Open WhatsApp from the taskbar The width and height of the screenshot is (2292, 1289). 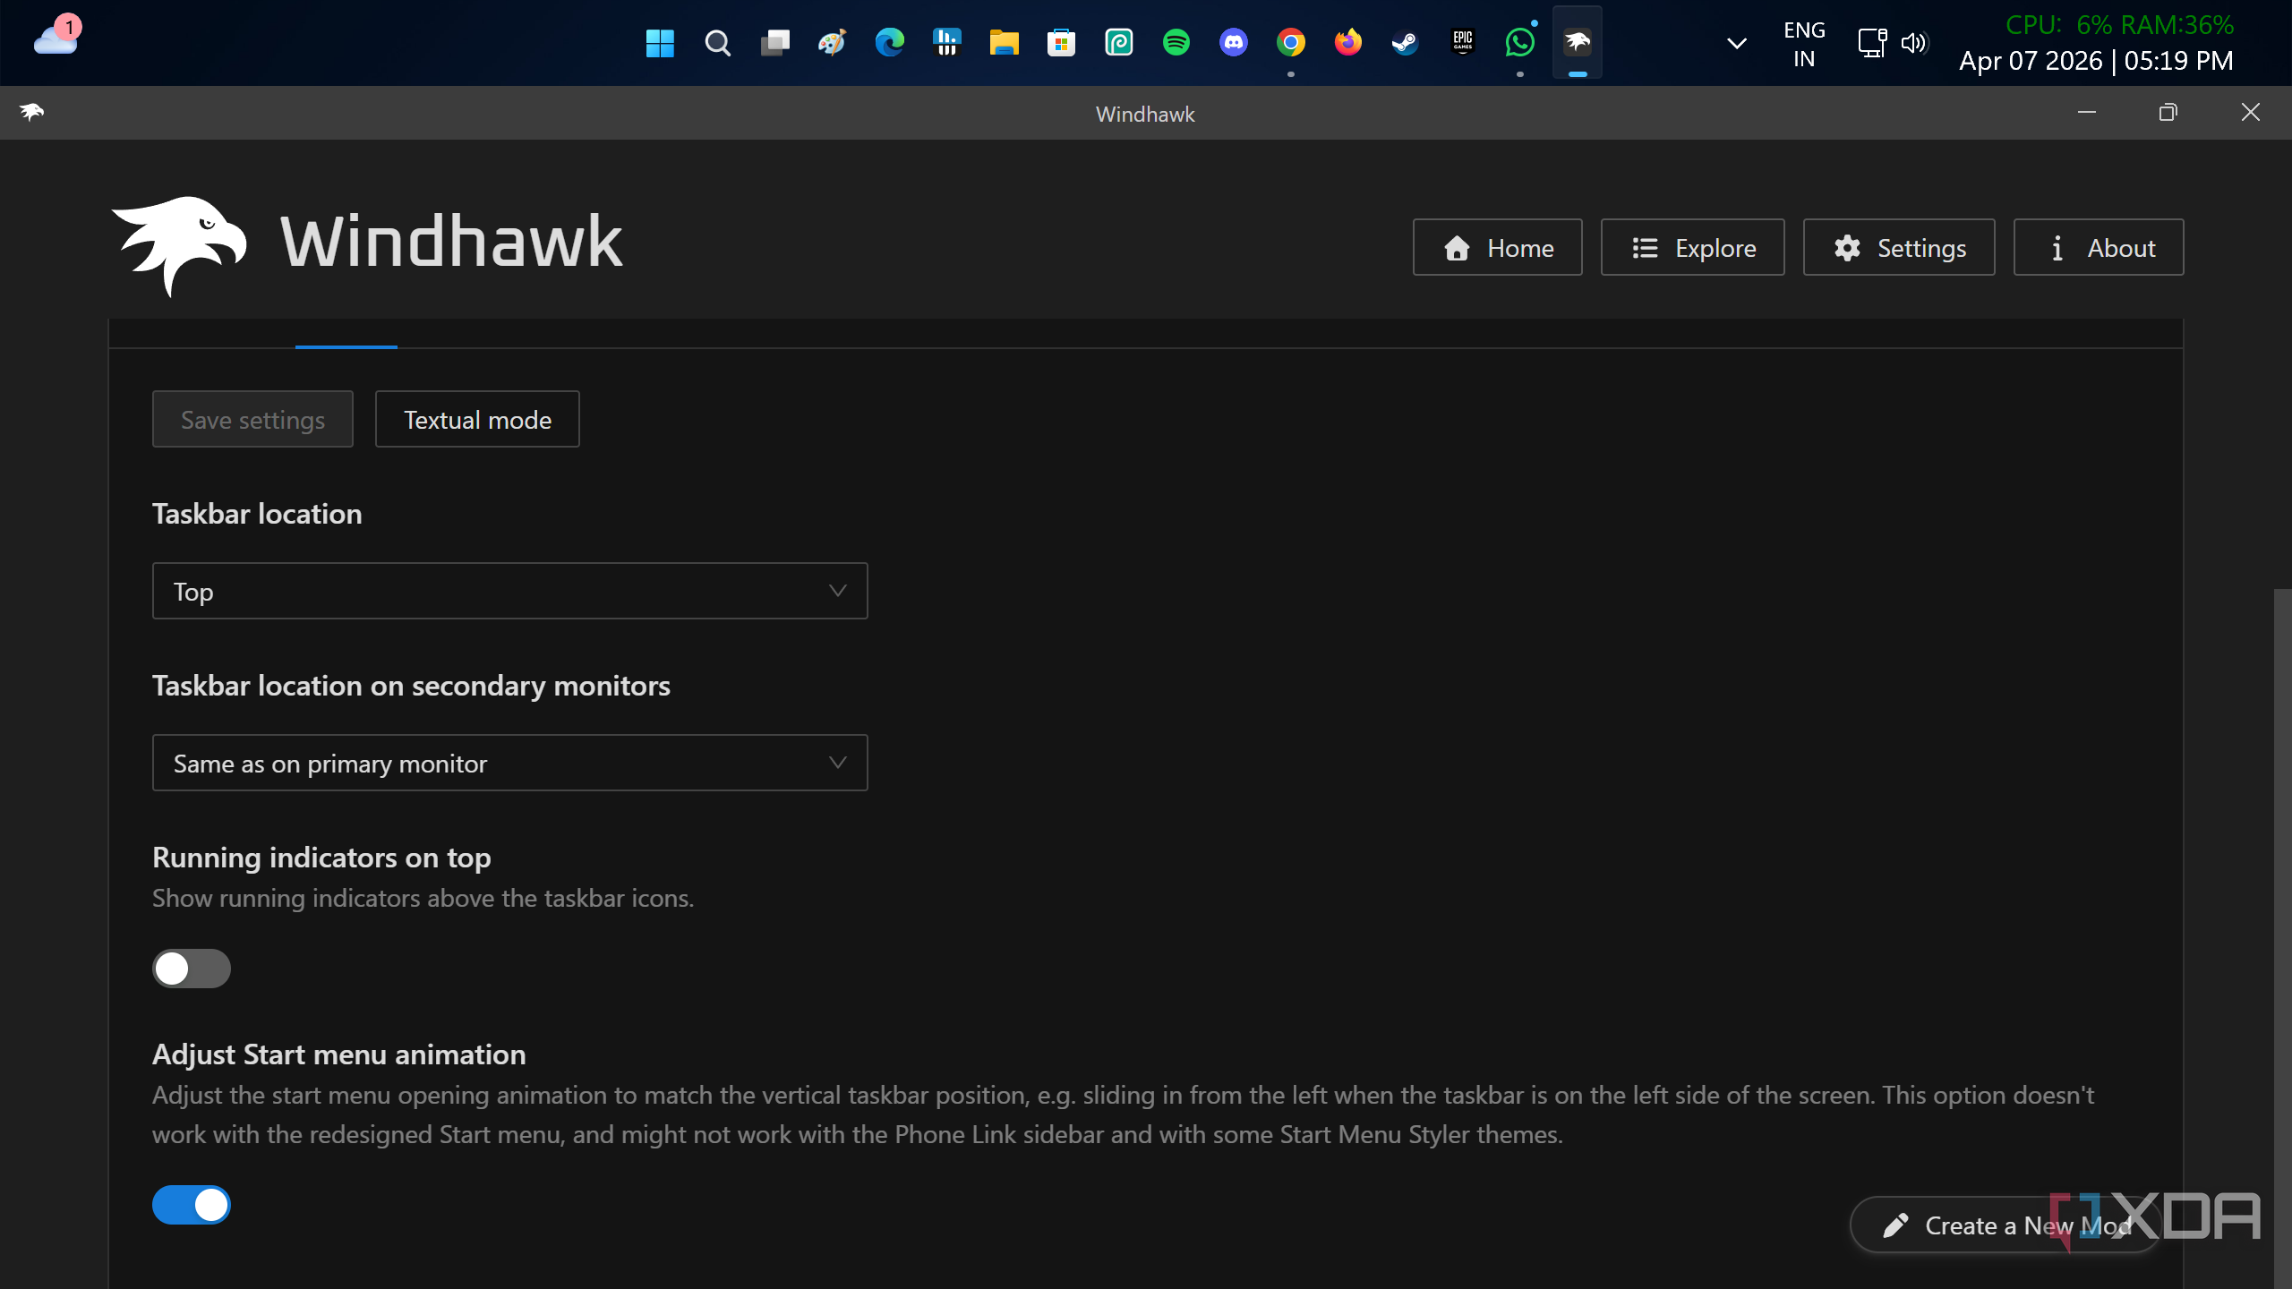[x=1519, y=43]
